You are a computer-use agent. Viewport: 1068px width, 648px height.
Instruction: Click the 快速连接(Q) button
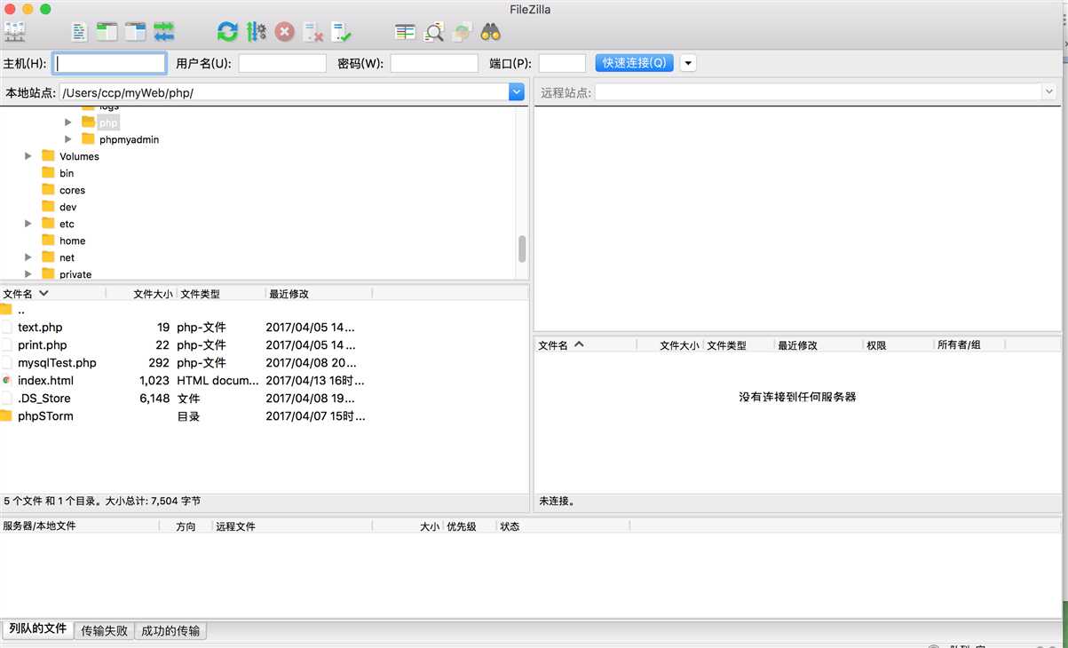(x=635, y=63)
